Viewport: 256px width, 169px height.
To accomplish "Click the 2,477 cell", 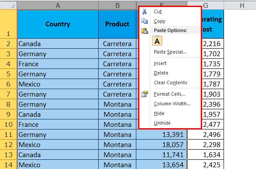I will [x=213, y=125].
